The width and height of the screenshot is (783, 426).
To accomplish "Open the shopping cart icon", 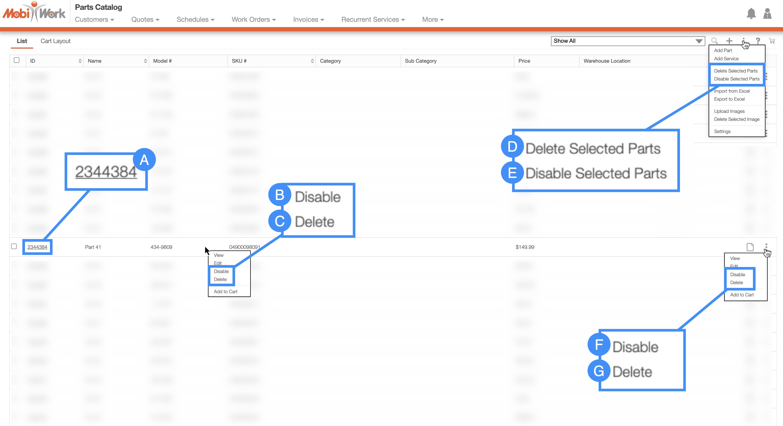I will (772, 41).
